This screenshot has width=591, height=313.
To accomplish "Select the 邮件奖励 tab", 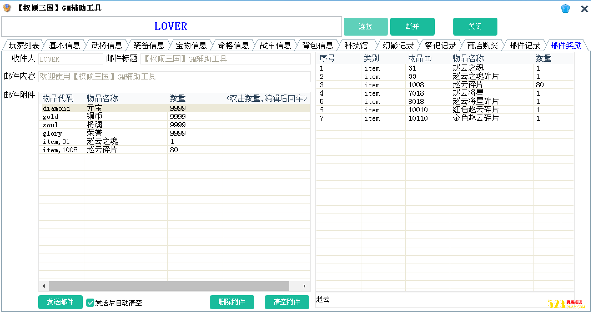I will click(x=566, y=45).
